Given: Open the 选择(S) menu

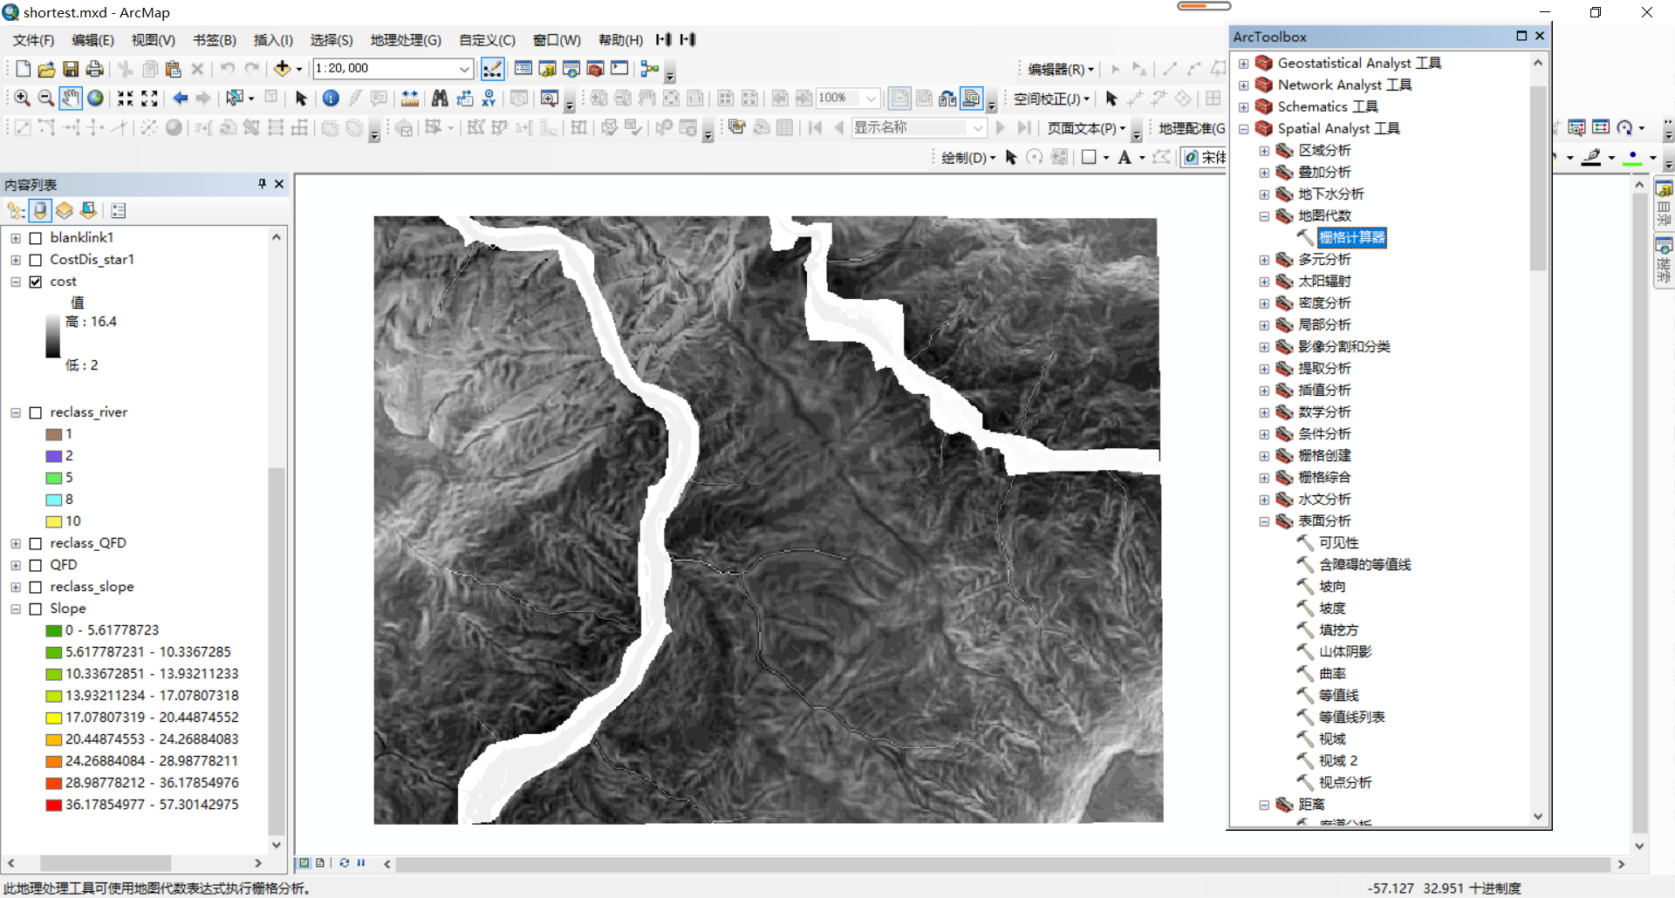Looking at the screenshot, I should [331, 39].
